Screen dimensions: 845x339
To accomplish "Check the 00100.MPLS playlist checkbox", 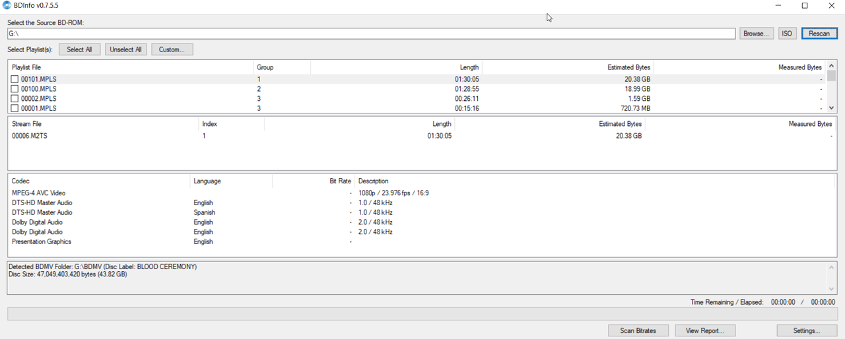I will point(15,89).
